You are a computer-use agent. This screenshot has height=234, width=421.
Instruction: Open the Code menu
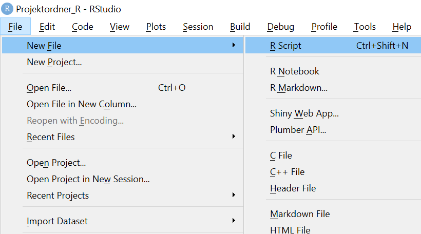(x=82, y=27)
